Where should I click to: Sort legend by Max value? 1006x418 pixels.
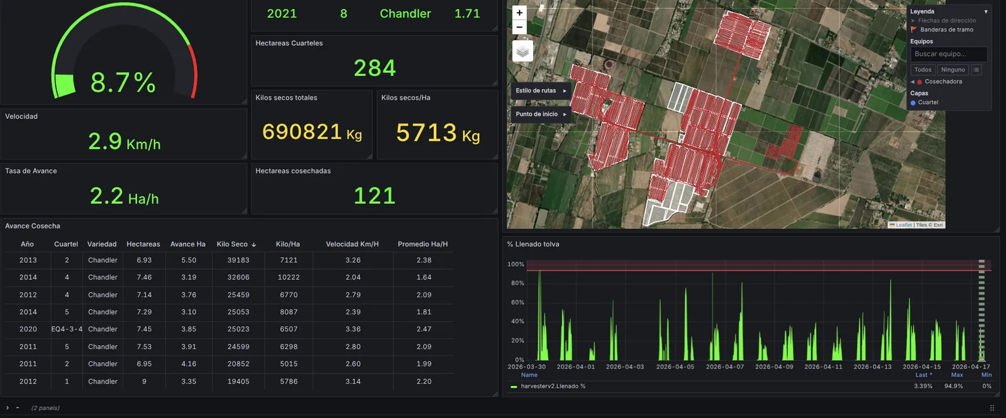(957, 375)
